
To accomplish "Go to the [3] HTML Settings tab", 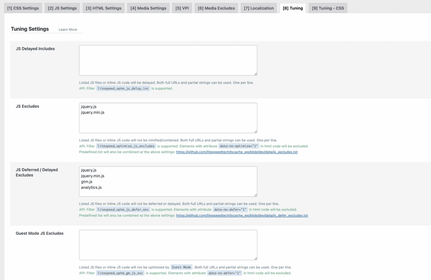I will click(x=103, y=8).
